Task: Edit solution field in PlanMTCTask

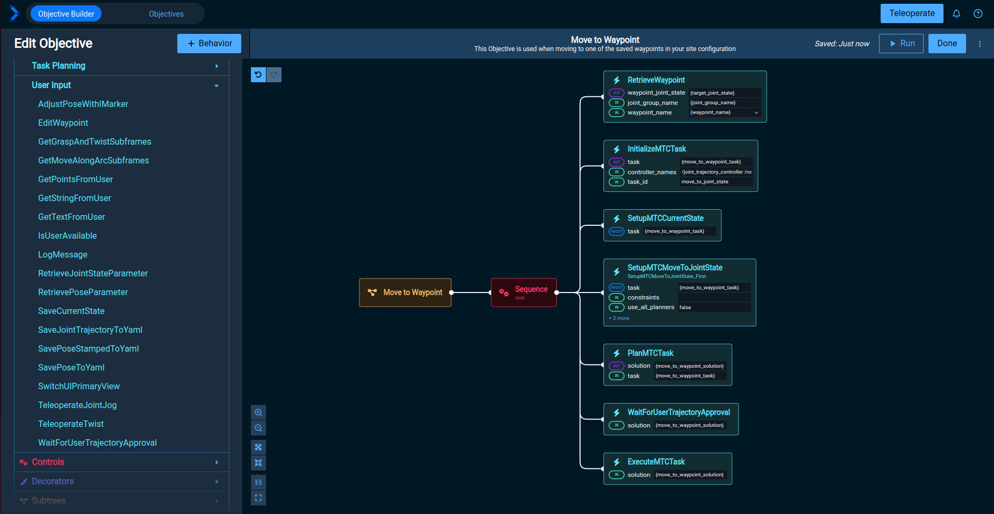Action: click(x=690, y=366)
